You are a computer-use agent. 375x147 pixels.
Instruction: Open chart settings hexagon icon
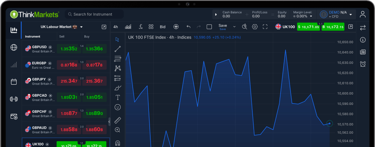click(255, 27)
